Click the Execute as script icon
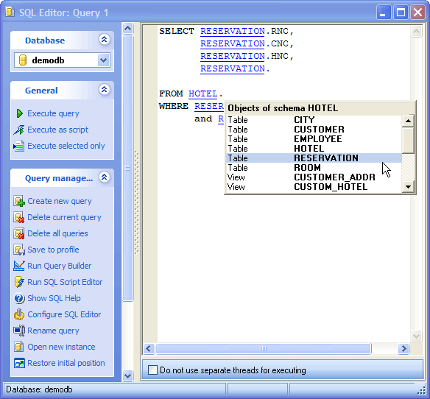This screenshot has width=430, height=399. tap(19, 130)
